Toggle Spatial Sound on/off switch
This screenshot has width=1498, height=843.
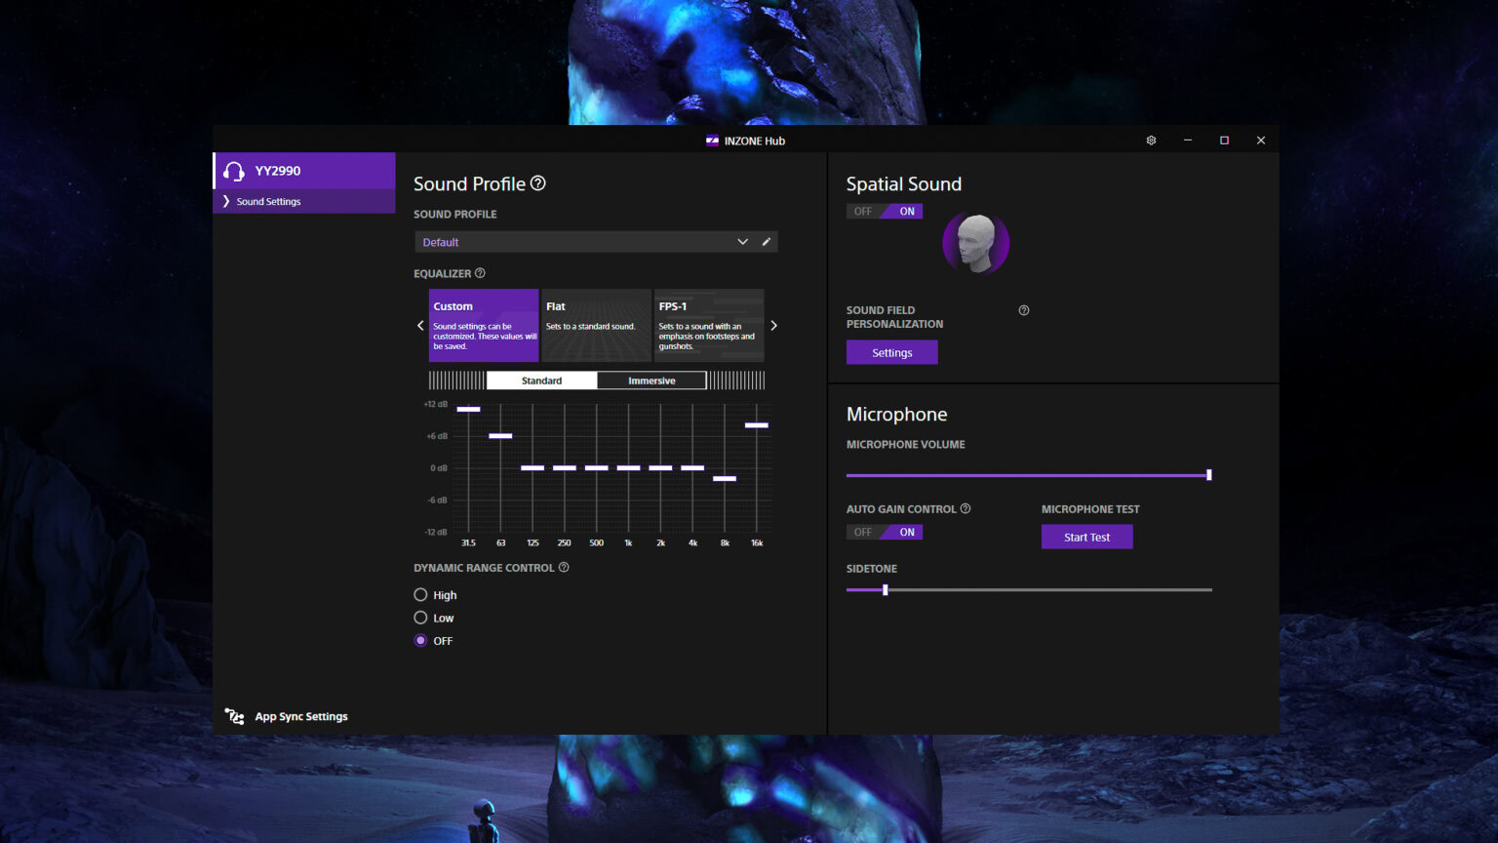(885, 211)
